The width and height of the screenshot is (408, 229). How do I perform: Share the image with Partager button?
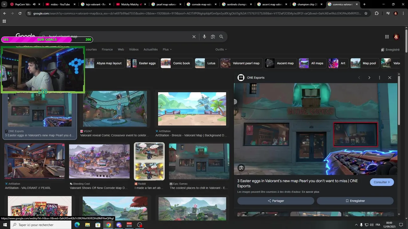pyautogui.click(x=276, y=201)
